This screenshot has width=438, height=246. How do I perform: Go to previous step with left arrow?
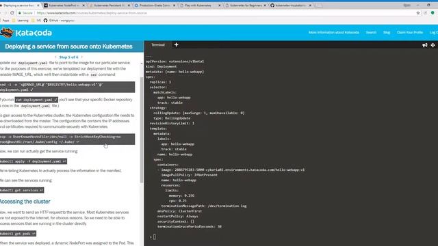pos(55,57)
